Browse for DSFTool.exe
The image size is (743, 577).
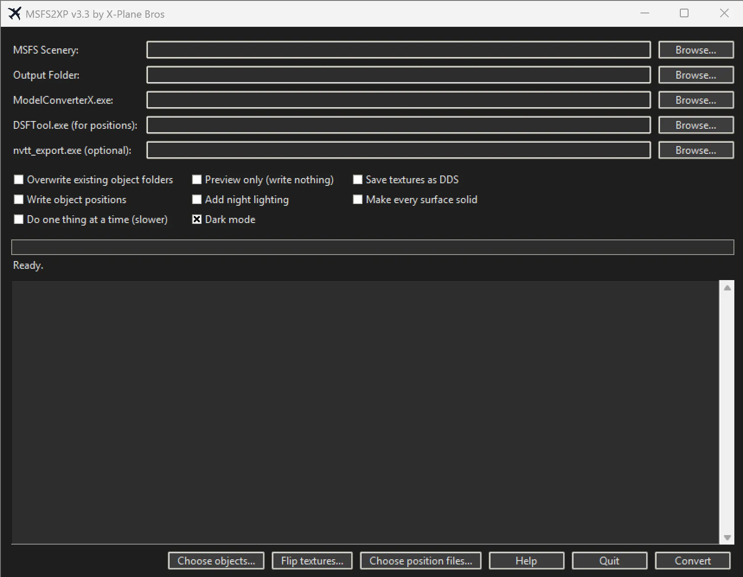click(x=696, y=125)
